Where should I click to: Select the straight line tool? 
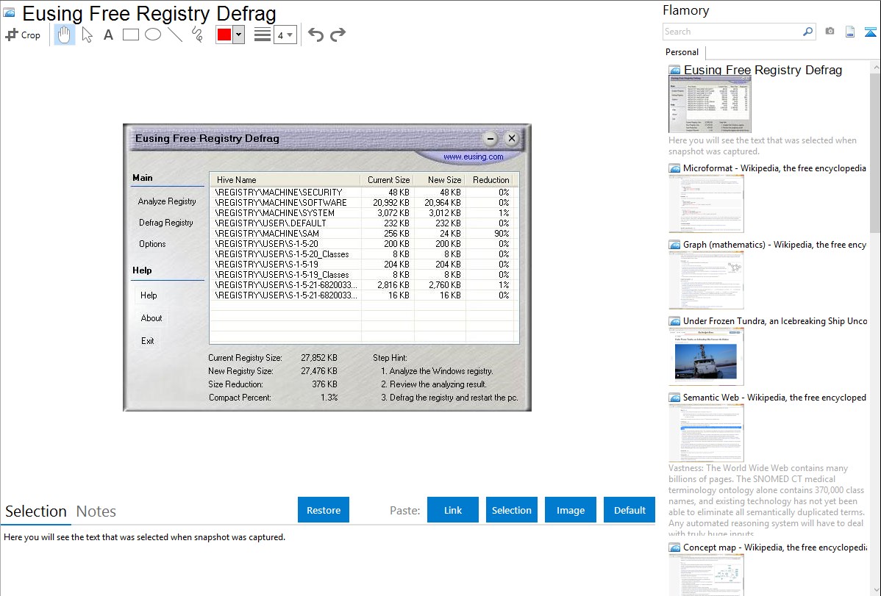[x=175, y=35]
